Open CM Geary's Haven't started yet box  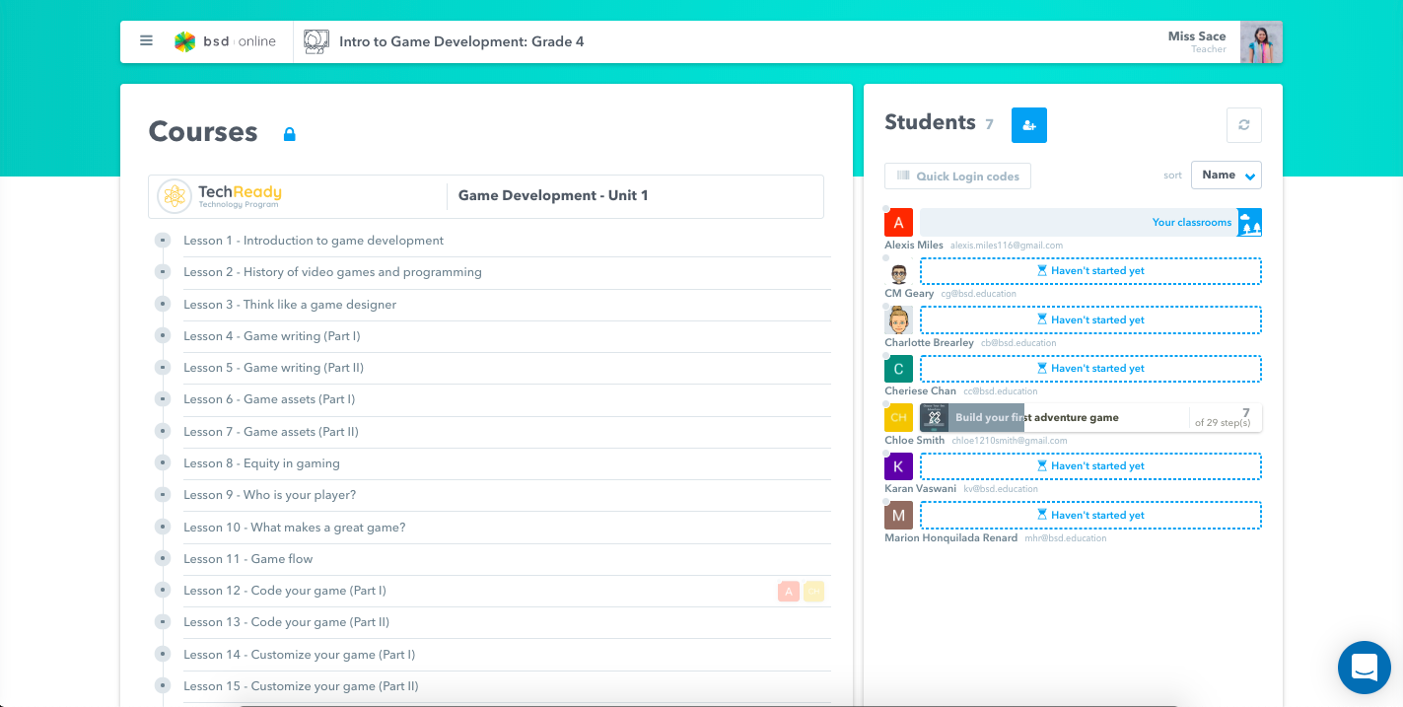click(x=1089, y=271)
